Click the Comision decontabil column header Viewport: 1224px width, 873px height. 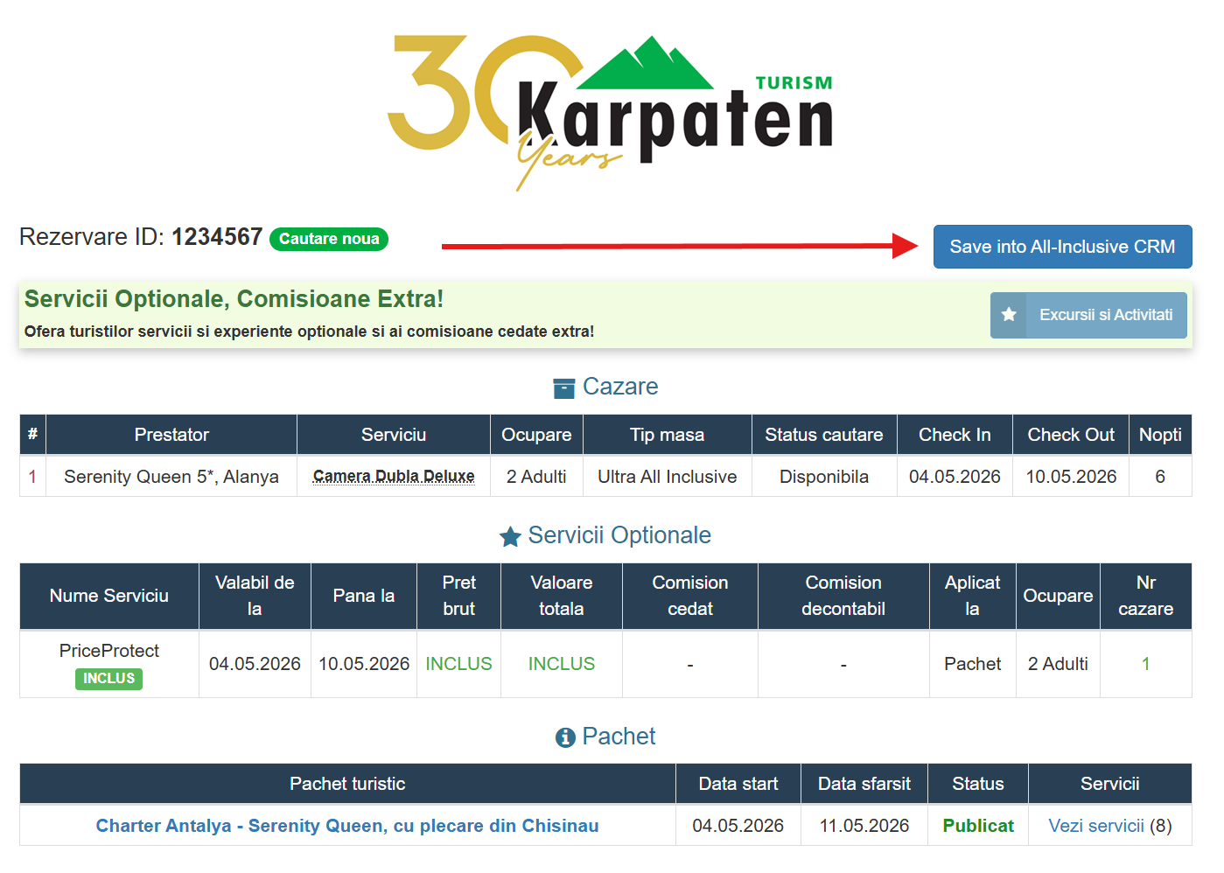[x=843, y=596]
